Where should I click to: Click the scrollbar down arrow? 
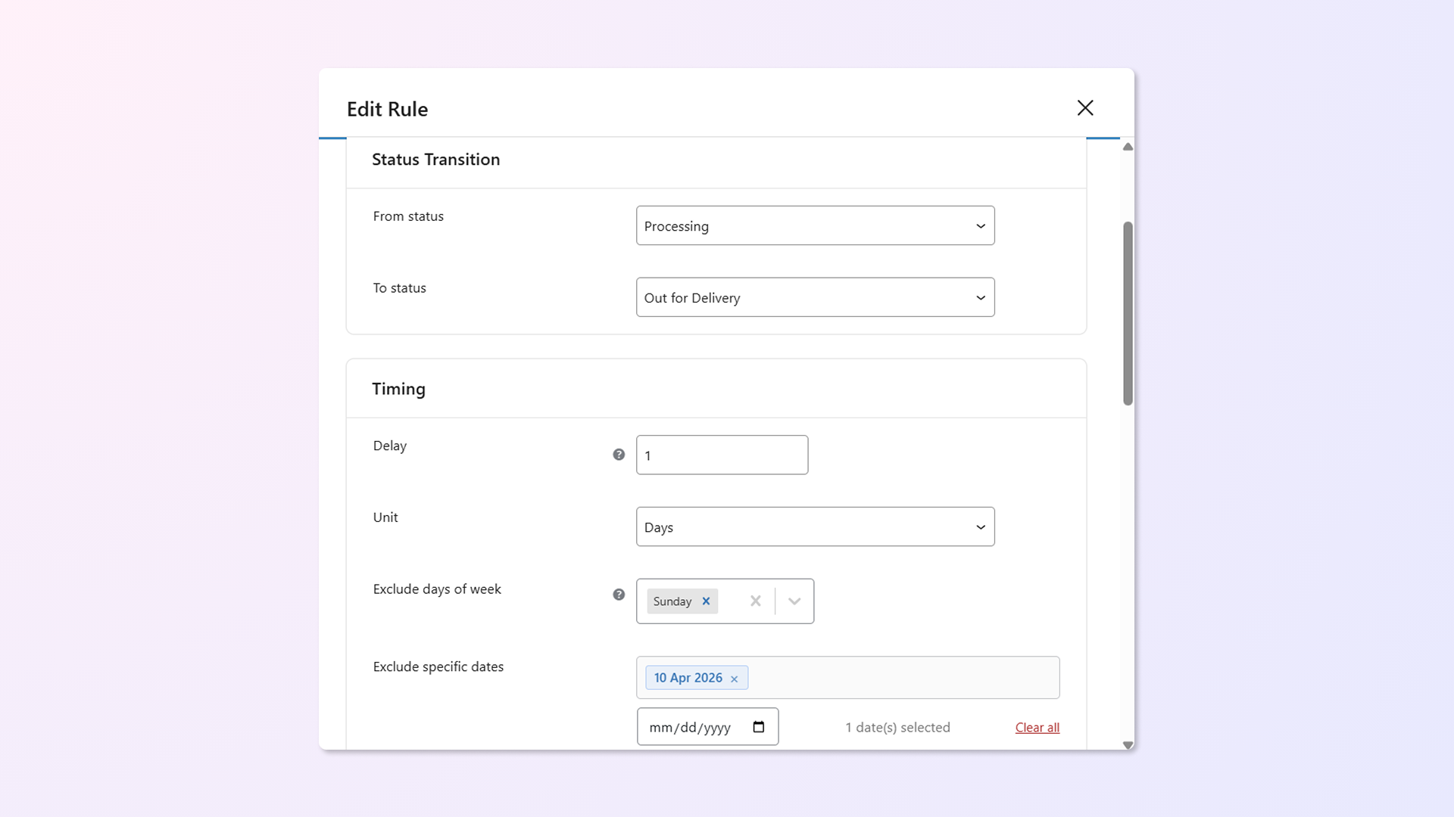click(x=1128, y=745)
